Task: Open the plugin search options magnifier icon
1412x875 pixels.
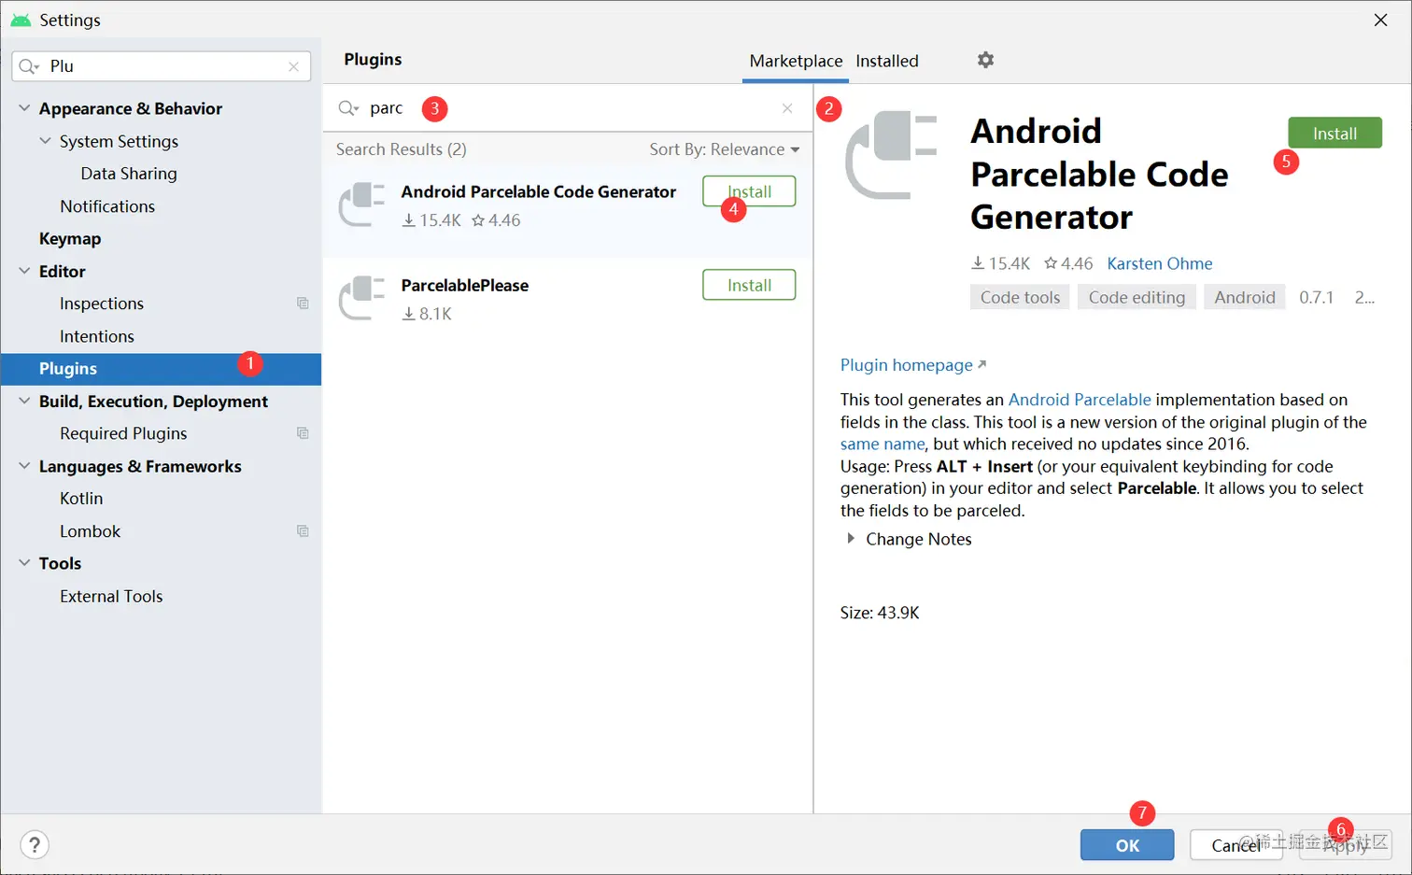Action: (348, 108)
